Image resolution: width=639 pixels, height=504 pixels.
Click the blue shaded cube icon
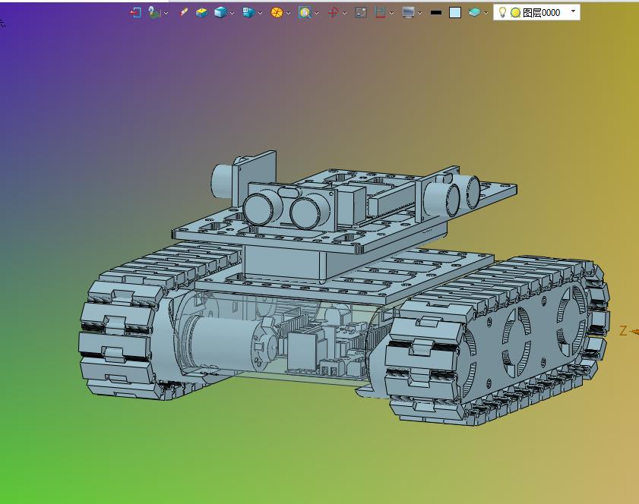[x=220, y=13]
